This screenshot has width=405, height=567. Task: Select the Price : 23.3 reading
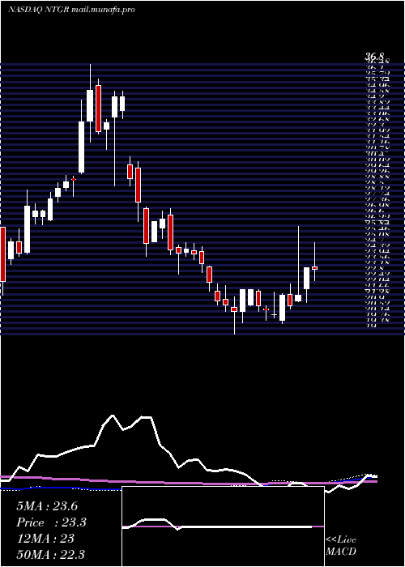click(x=52, y=522)
